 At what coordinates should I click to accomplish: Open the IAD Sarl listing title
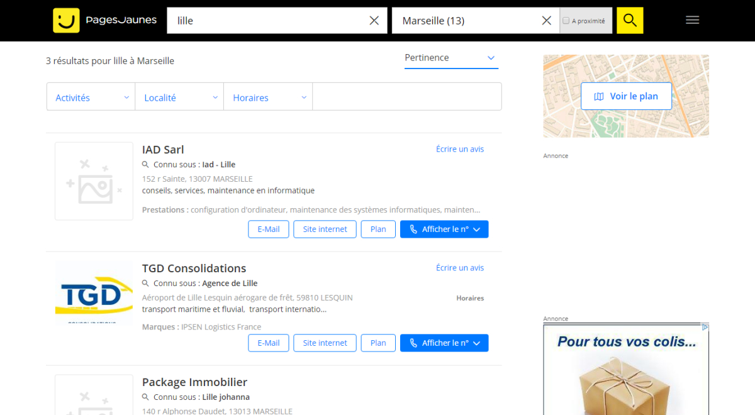(163, 150)
